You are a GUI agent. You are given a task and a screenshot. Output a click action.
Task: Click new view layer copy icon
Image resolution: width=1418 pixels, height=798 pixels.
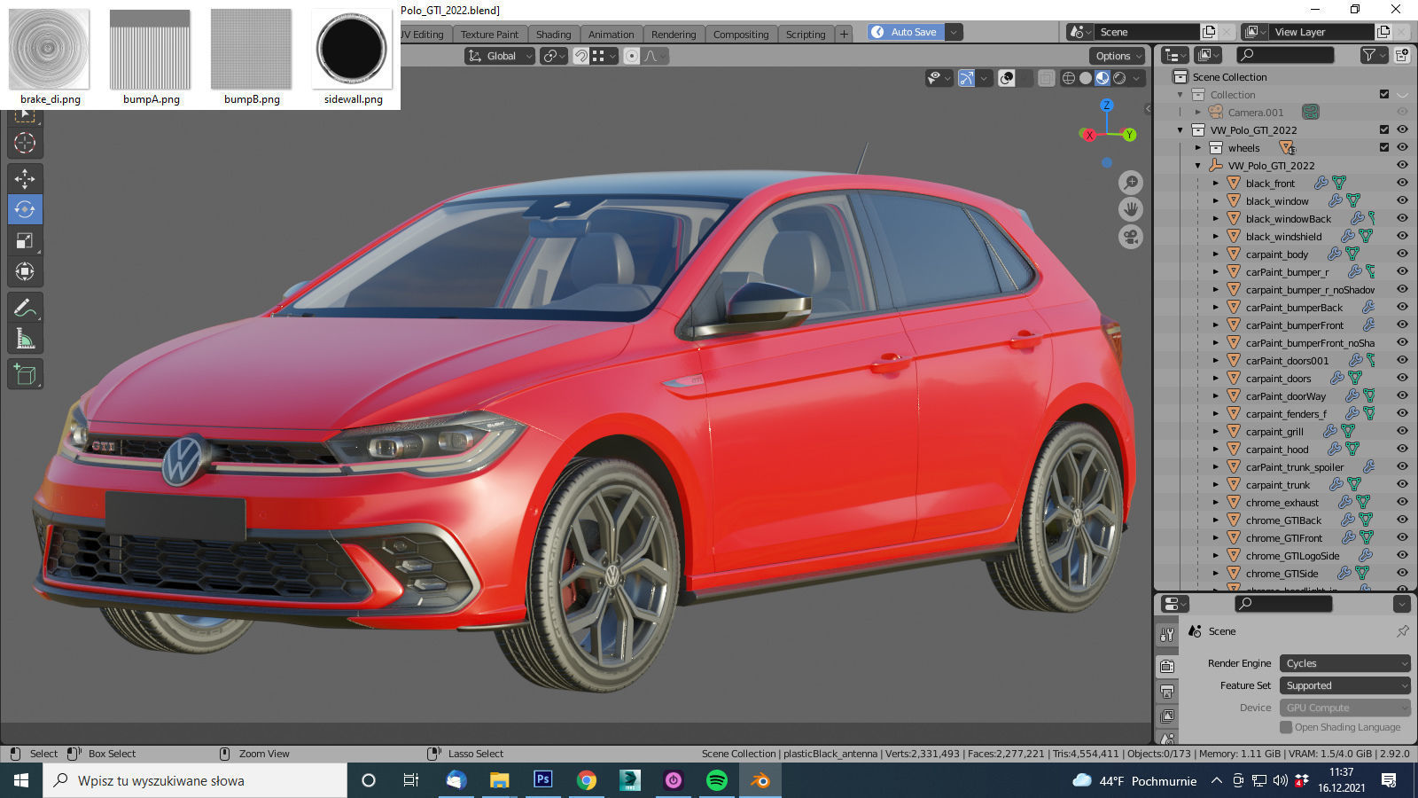click(1383, 32)
